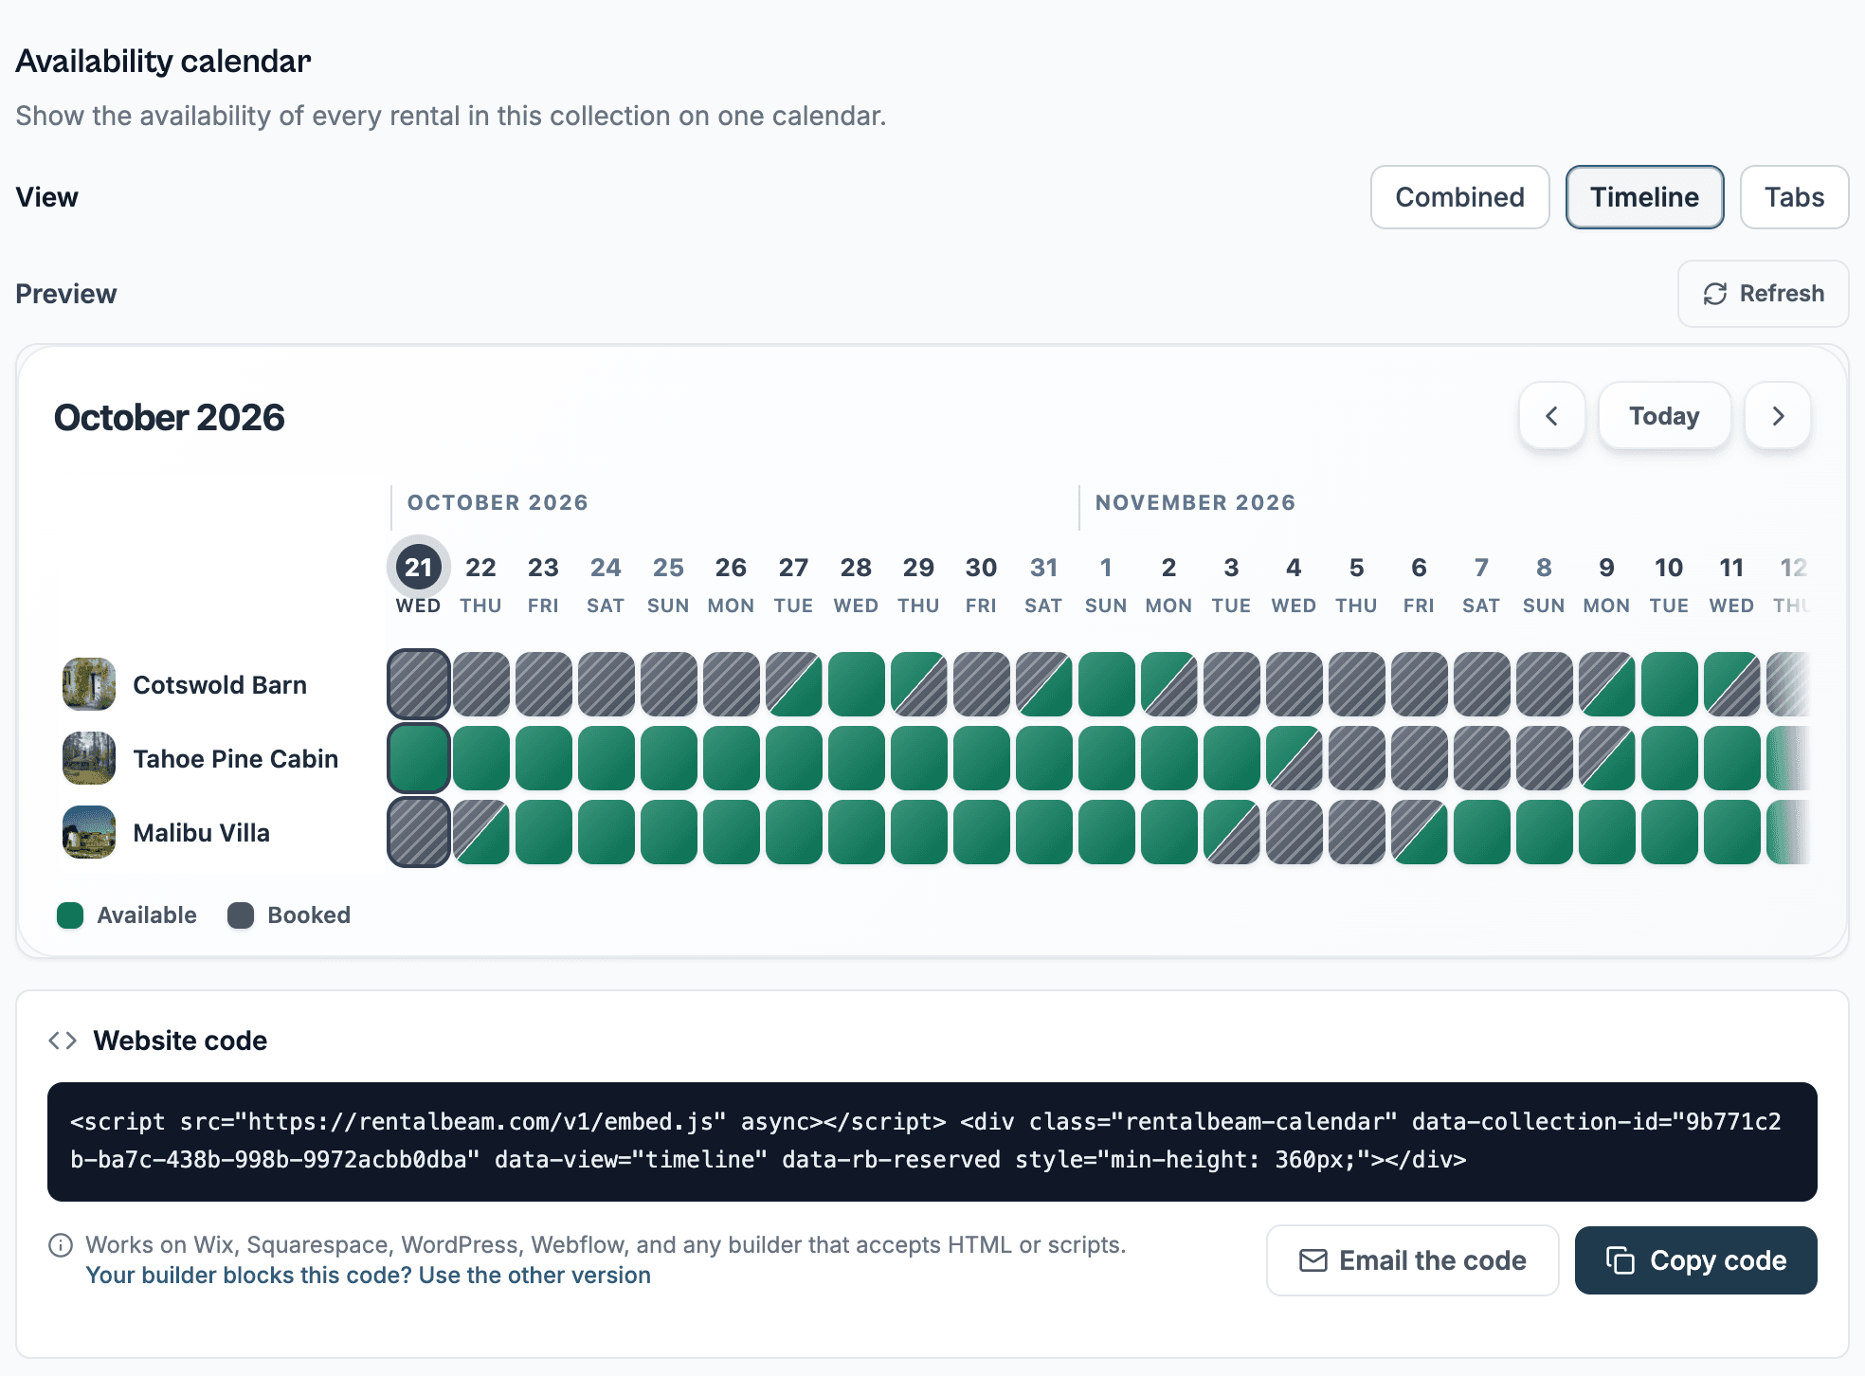
Task: Click Tahoe Pine Cabin cell for November 9
Action: pyautogui.click(x=1606, y=758)
